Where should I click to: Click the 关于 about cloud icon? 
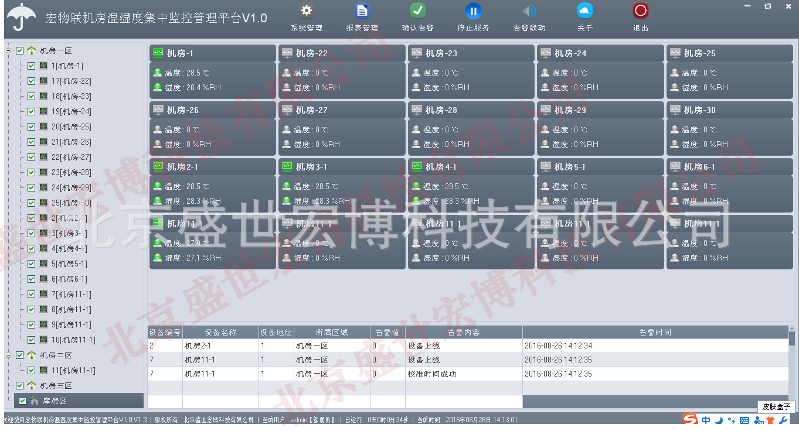(584, 10)
